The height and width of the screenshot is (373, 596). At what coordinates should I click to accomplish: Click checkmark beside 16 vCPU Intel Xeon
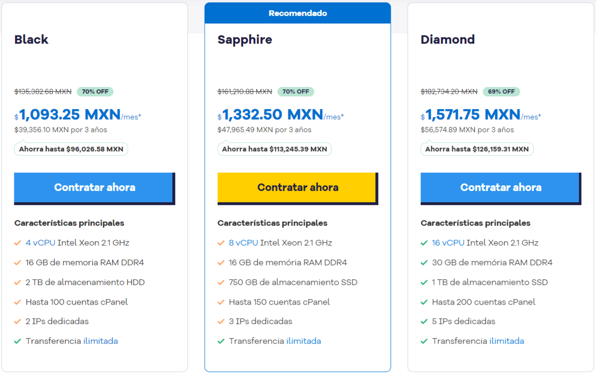pyautogui.click(x=424, y=243)
